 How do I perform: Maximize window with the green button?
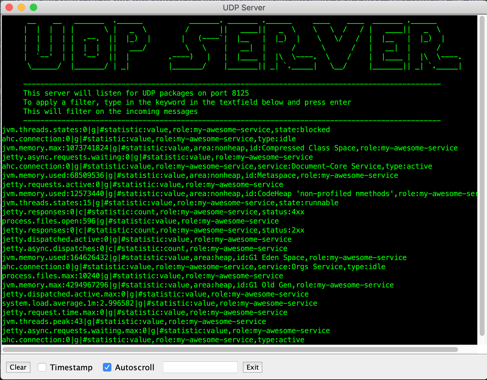coord(33,7)
